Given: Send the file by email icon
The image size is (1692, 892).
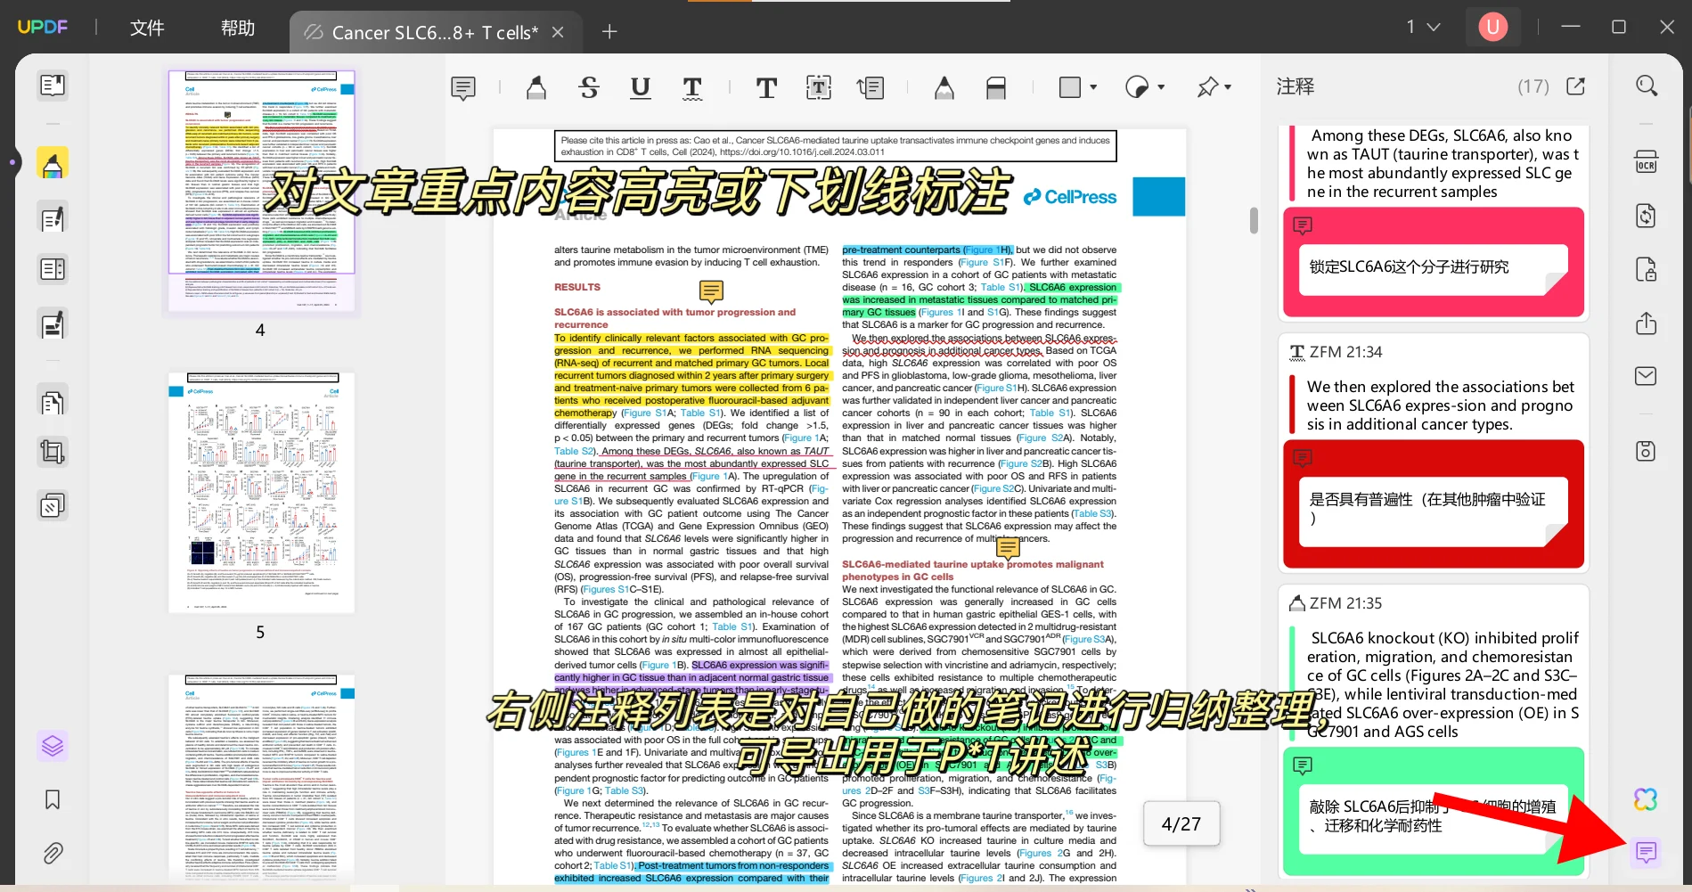Looking at the screenshot, I should point(1647,376).
